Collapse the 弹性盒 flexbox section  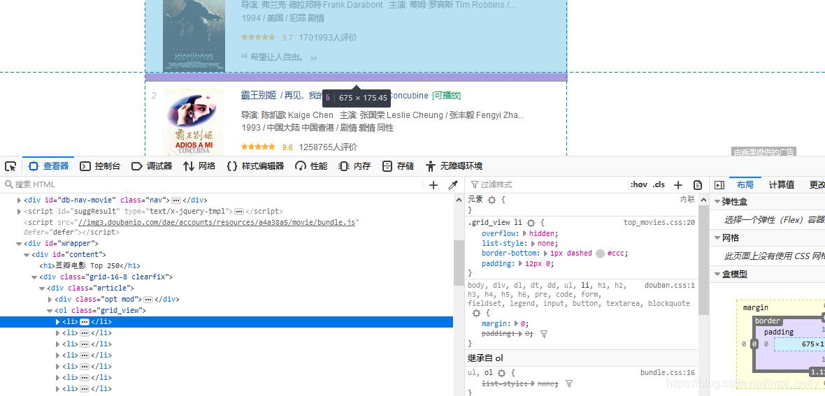[x=717, y=201]
